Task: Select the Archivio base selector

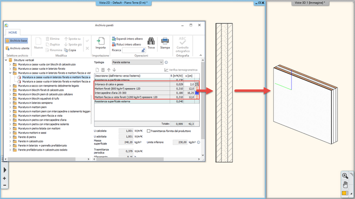Action: (x=16, y=40)
